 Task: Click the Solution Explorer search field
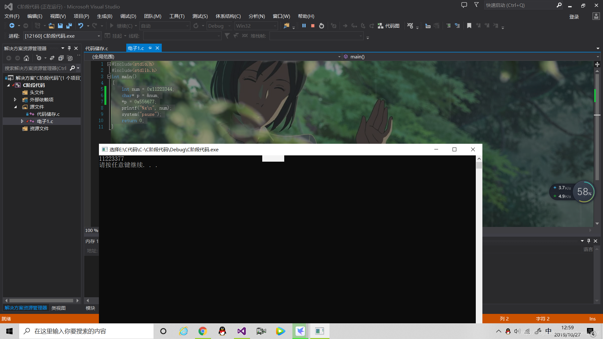click(36, 68)
